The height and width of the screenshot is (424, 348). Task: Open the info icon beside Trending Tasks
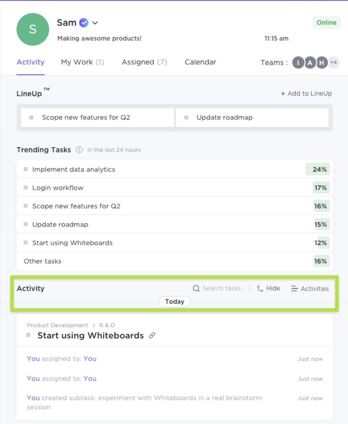(x=79, y=150)
